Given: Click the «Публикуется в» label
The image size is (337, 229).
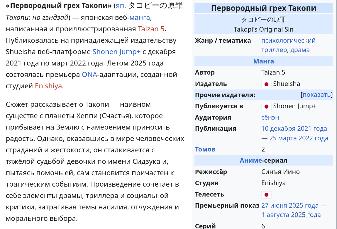Looking at the screenshot, I should coord(219,106).
